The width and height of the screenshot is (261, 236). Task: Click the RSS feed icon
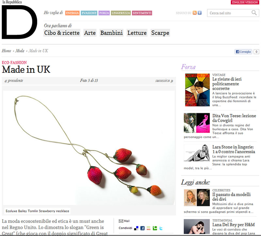194,13
